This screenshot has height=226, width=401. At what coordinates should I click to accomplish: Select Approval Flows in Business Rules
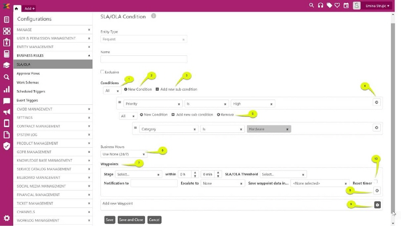point(28,73)
